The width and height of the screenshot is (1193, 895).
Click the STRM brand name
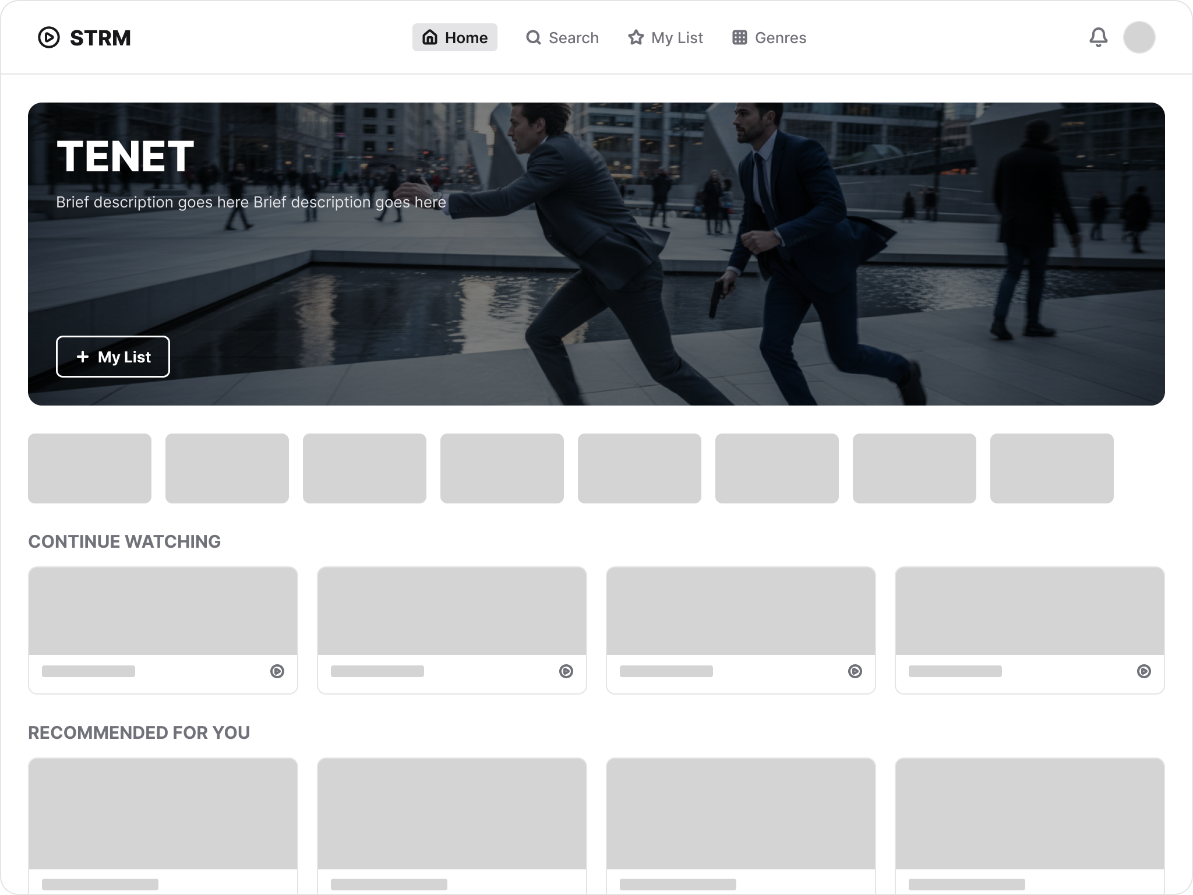[x=100, y=38]
